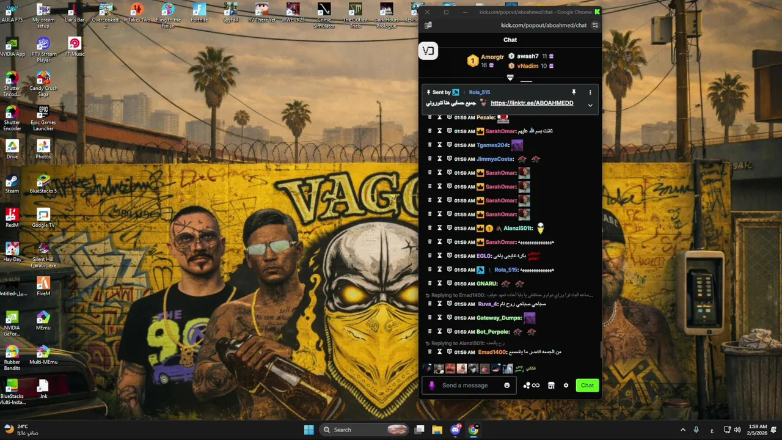Open the Crime Simulator desktop shortcut
The image size is (782, 440).
click(324, 15)
